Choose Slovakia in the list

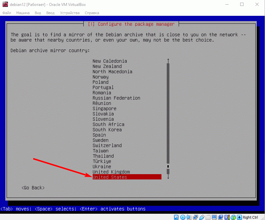point(103,114)
